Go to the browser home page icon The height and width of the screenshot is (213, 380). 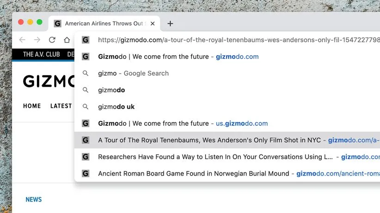coord(67,40)
